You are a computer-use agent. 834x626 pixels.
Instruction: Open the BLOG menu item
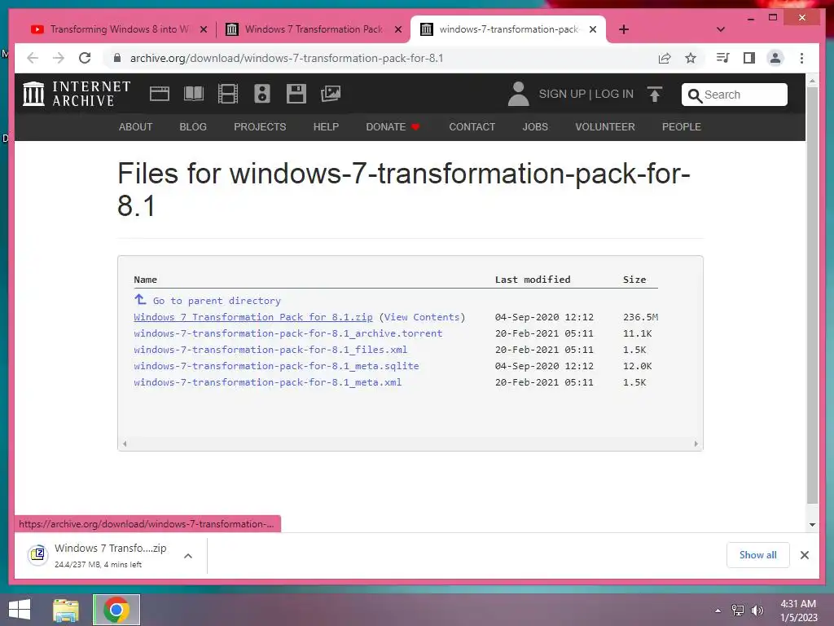point(193,126)
